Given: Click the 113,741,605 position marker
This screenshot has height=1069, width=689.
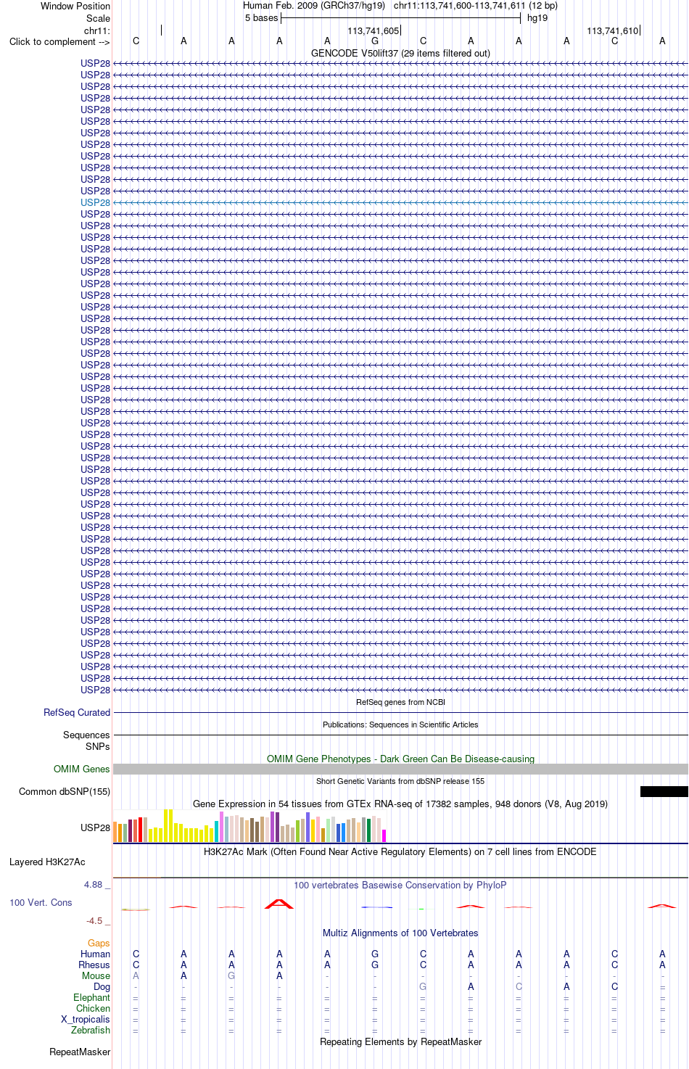Looking at the screenshot, I should pyautogui.click(x=374, y=30).
